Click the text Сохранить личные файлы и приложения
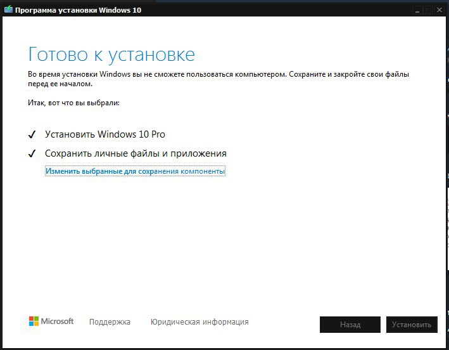This screenshot has width=449, height=350. click(136, 153)
